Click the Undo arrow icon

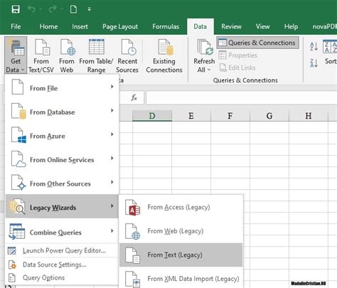[x=31, y=9]
